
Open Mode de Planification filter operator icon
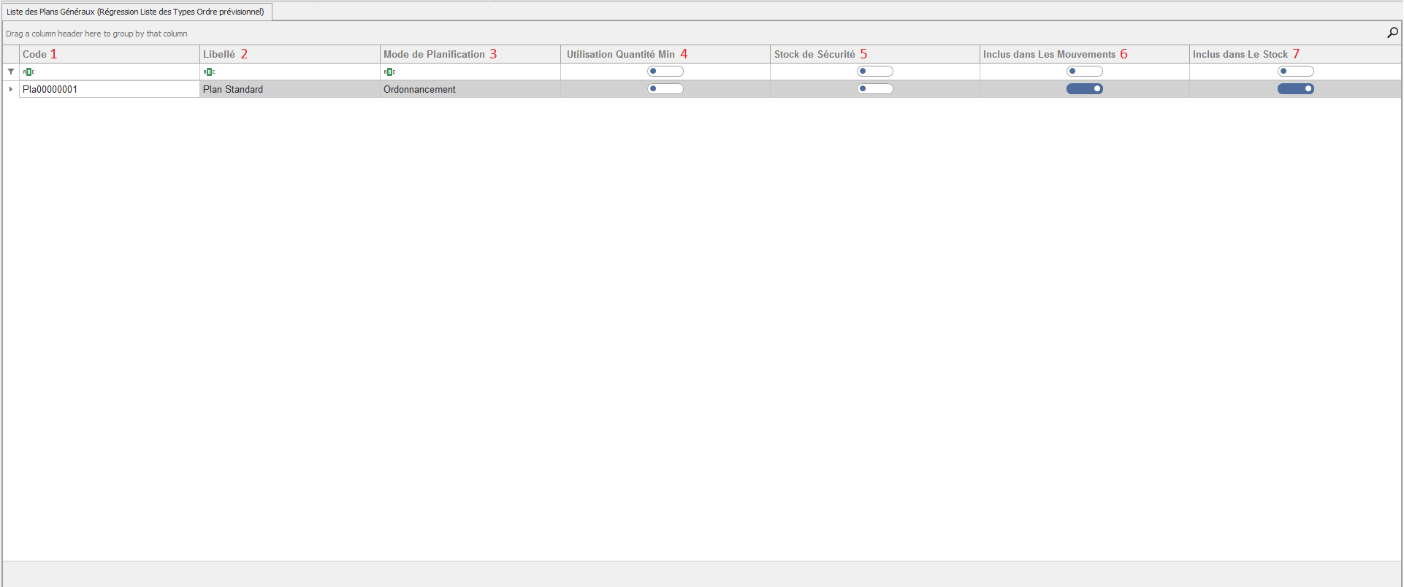point(389,72)
